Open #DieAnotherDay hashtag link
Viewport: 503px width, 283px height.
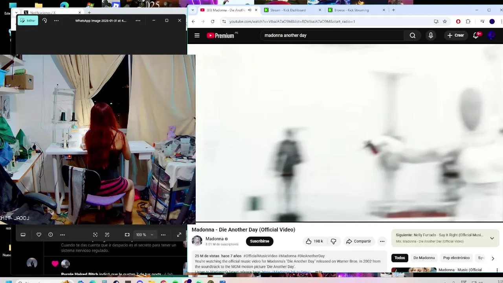point(311,256)
